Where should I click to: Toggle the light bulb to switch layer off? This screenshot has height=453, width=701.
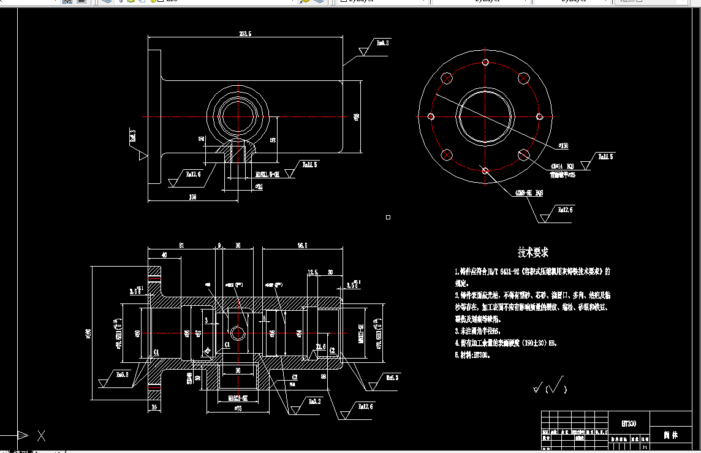tap(121, 2)
